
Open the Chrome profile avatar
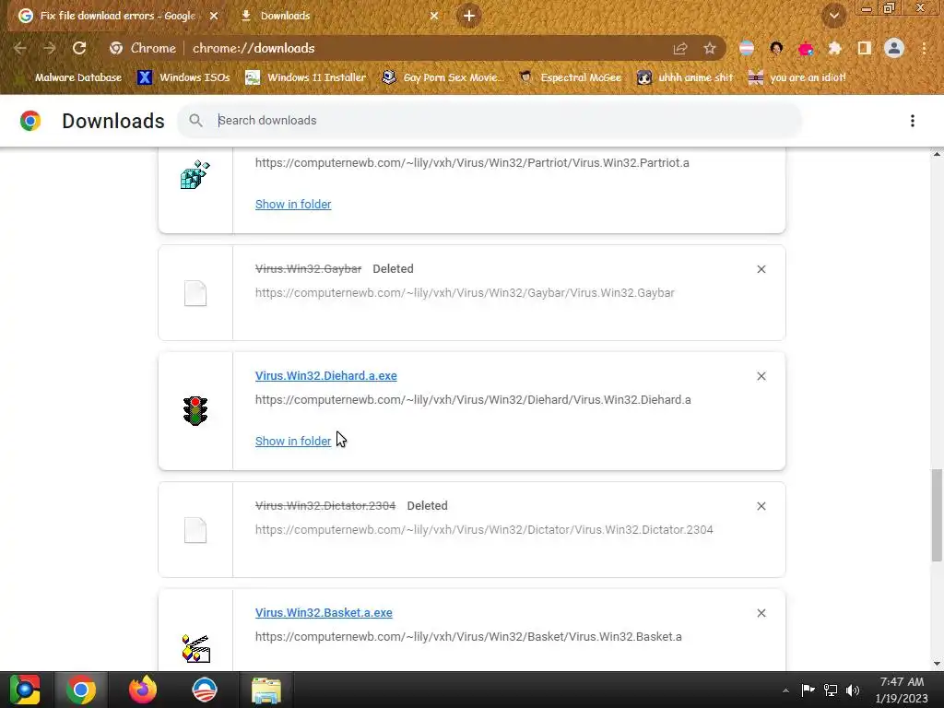[x=894, y=48]
